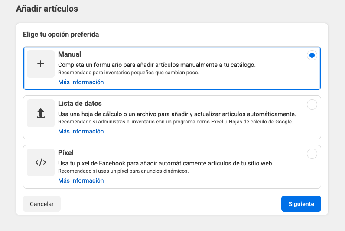Click the Lista de datos option title
This screenshot has height=231, width=345.
click(80, 104)
